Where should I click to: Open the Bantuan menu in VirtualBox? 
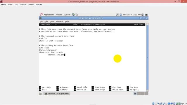click(x=39, y=5)
